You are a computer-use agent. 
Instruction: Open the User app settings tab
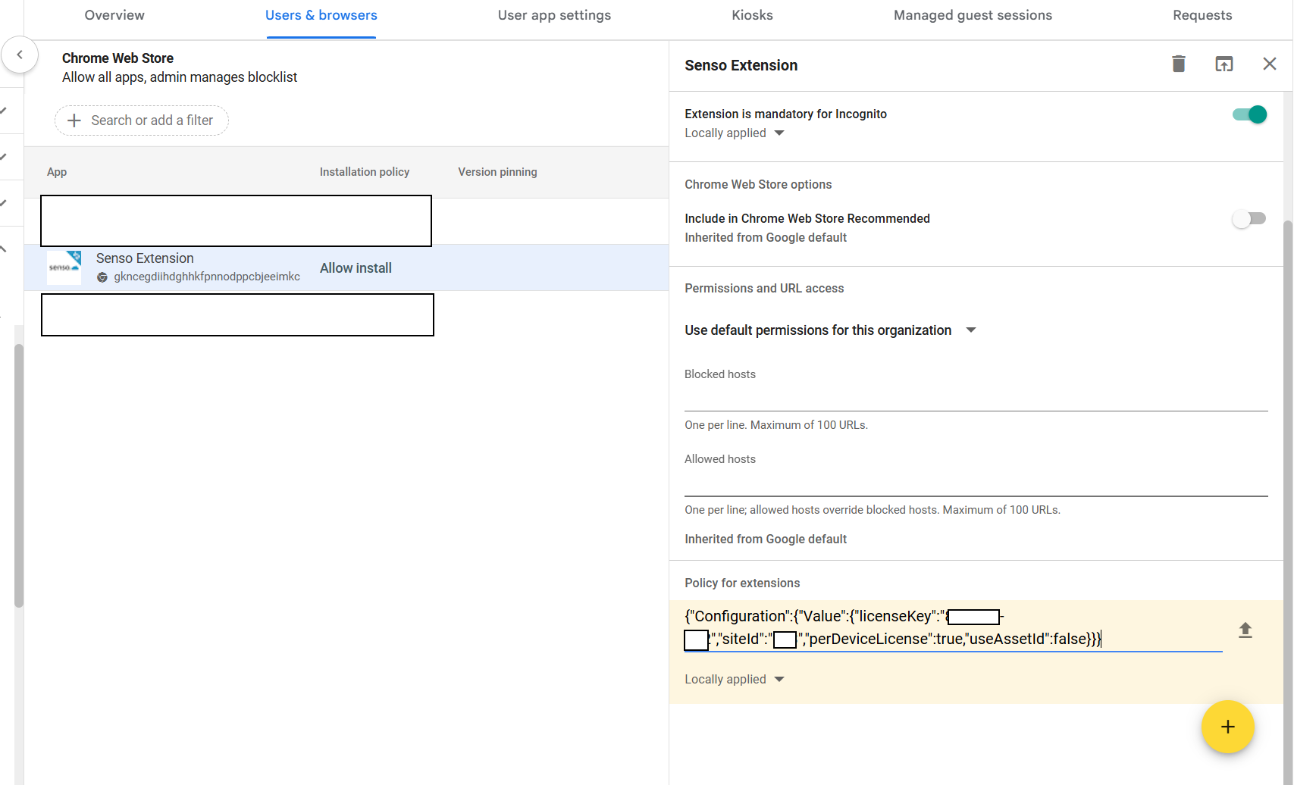tap(554, 15)
